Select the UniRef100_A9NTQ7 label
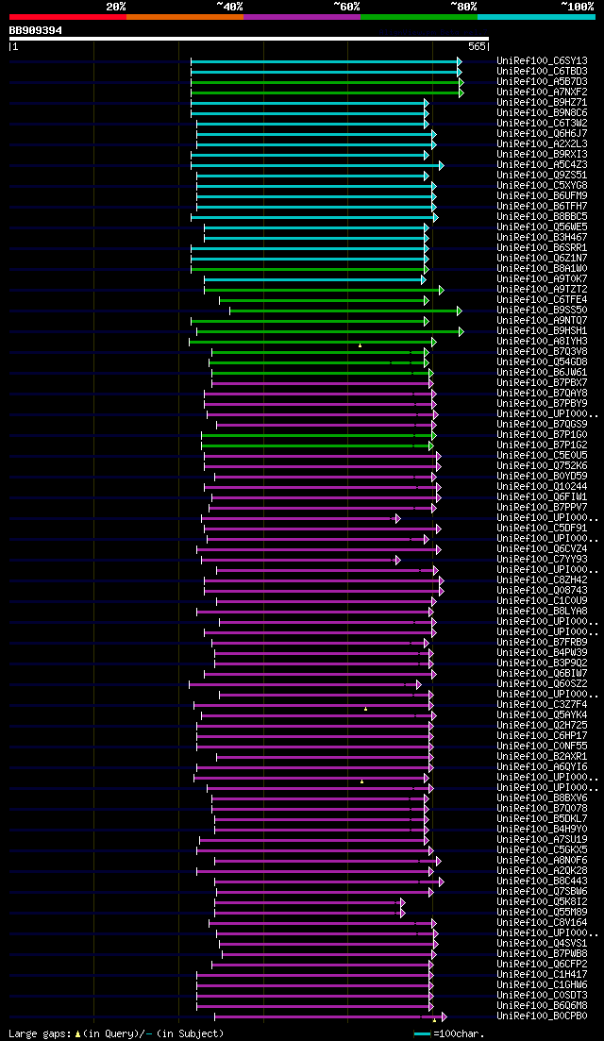This screenshot has width=604, height=1041. [x=542, y=321]
